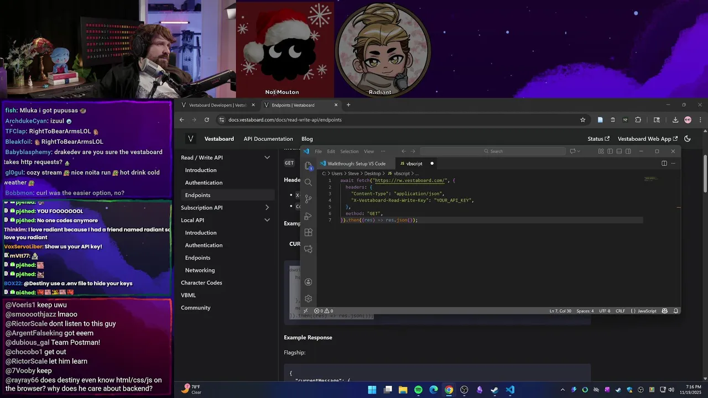The height and width of the screenshot is (398, 708).
Task: Show hidden system tray icons
Action: click(563, 390)
